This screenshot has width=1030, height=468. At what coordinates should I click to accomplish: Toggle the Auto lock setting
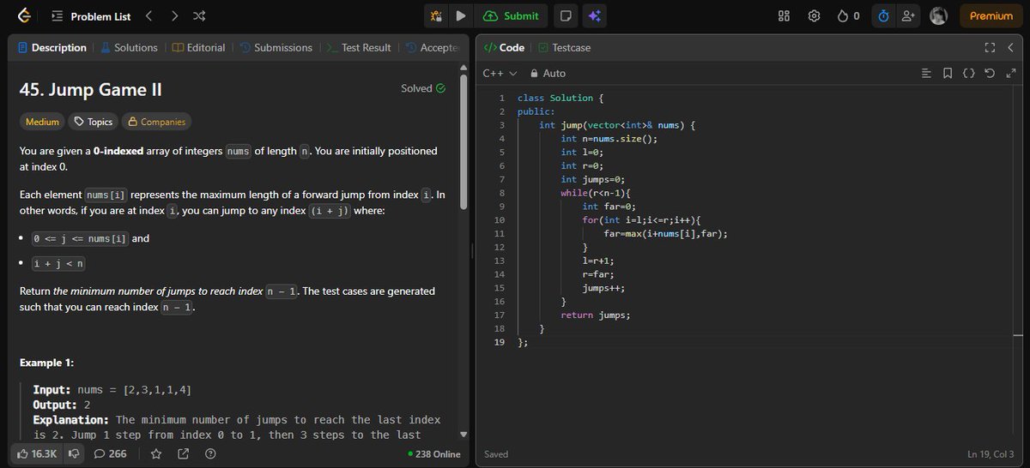click(x=548, y=73)
